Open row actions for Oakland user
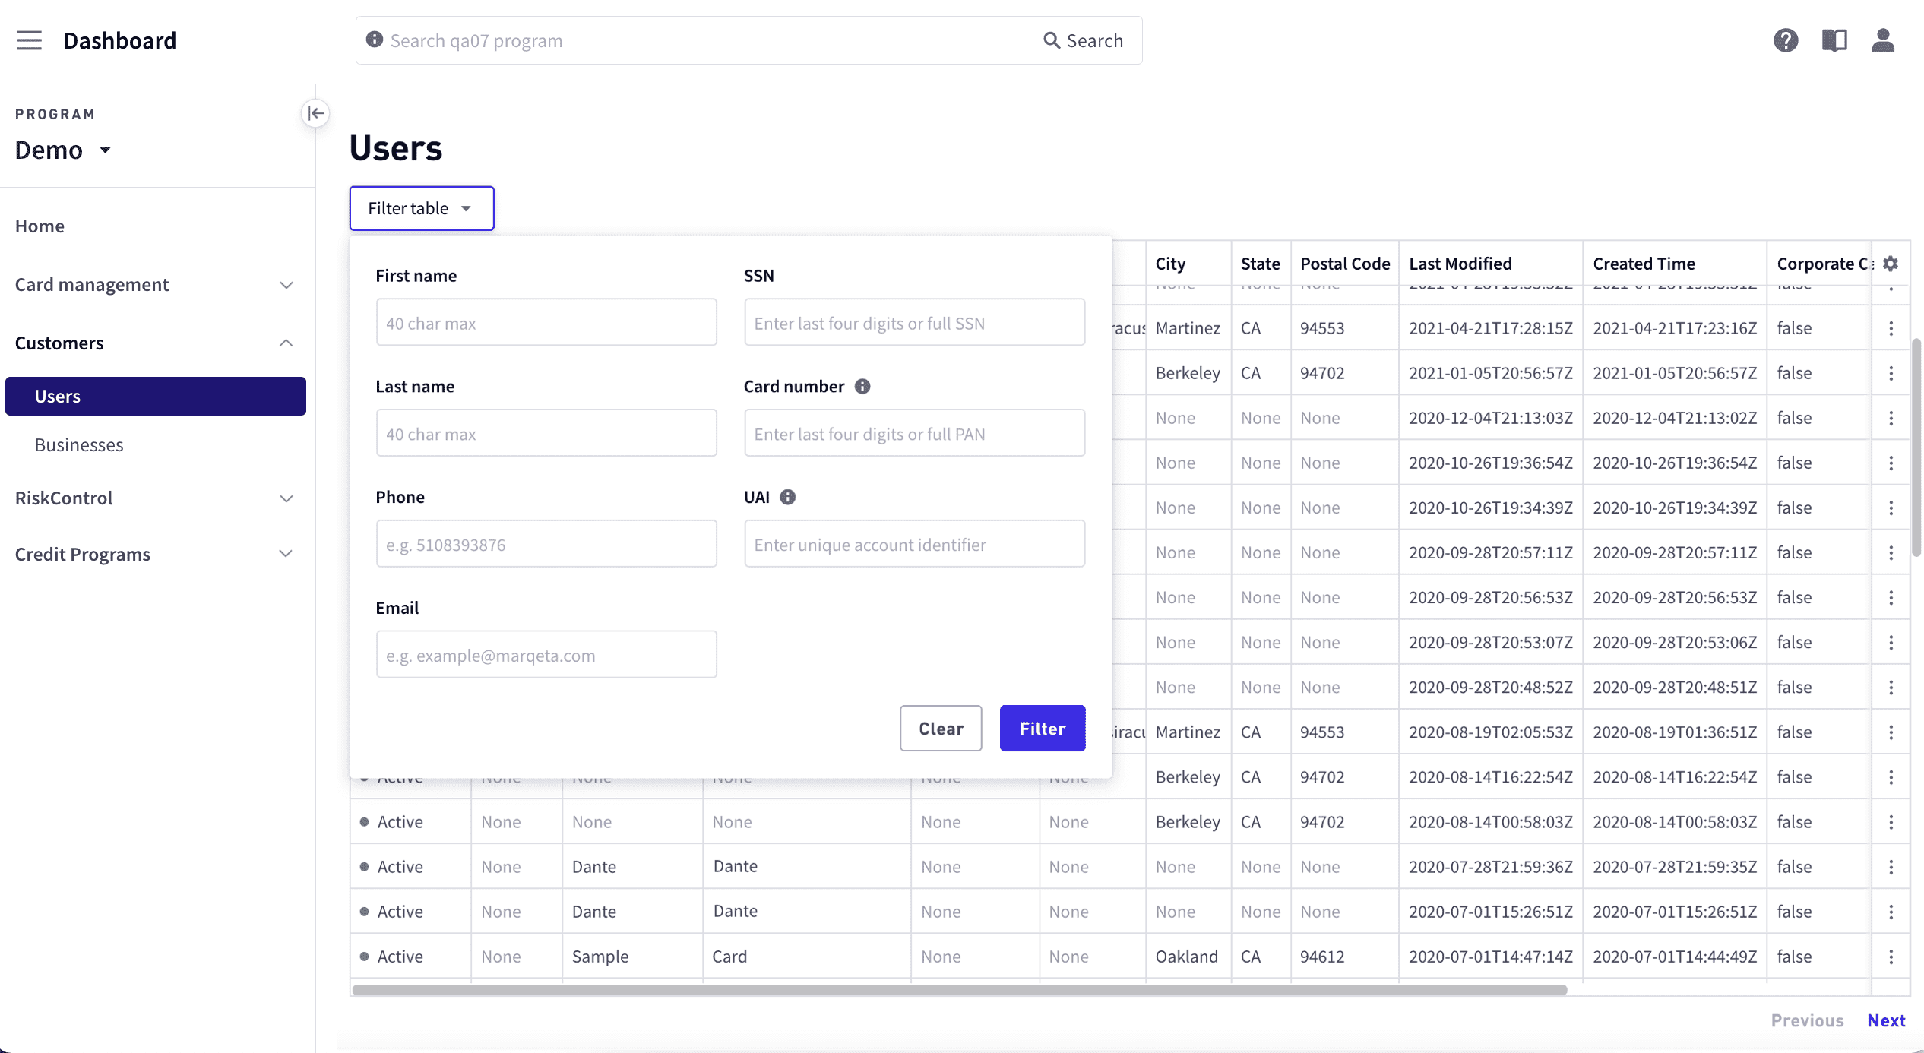This screenshot has height=1053, width=1924. coord(1891,957)
